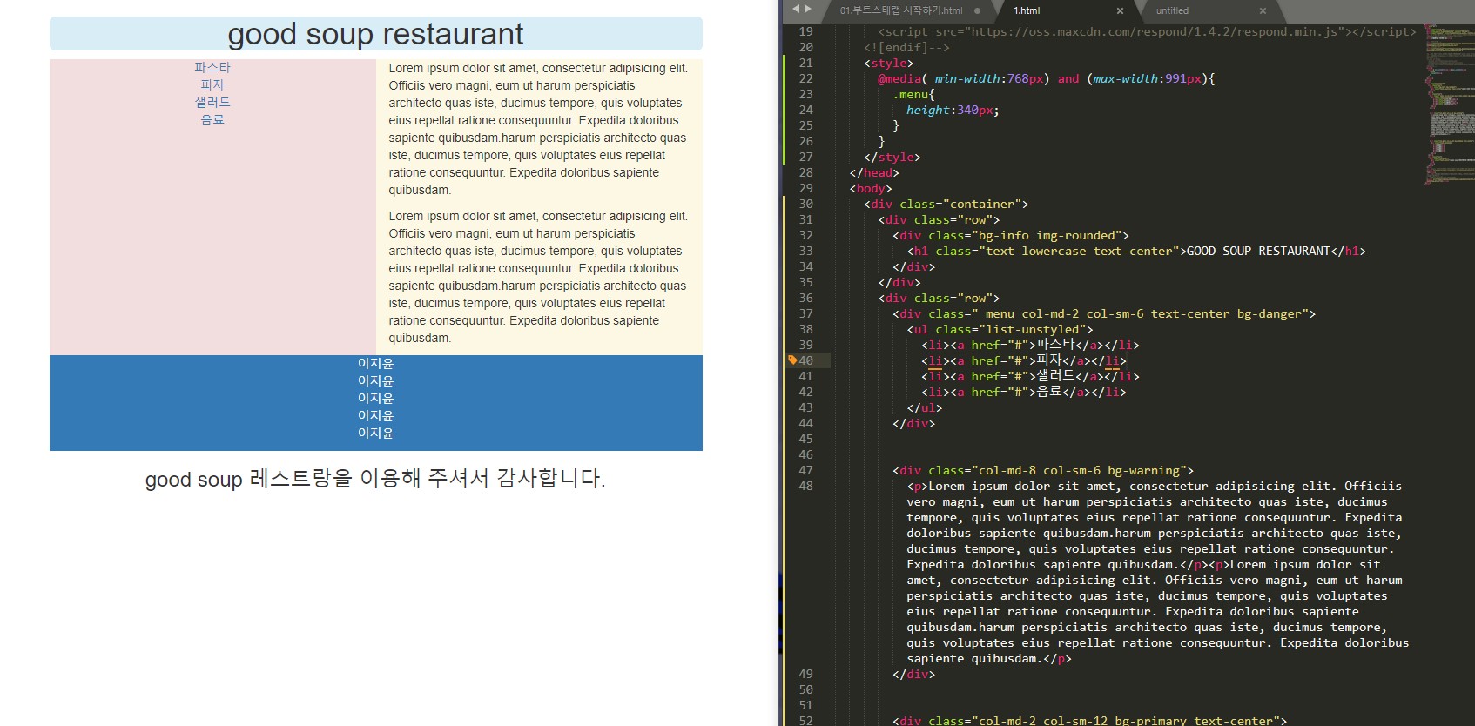Click the minimap code overview
1475x726 pixels.
[x=1449, y=104]
